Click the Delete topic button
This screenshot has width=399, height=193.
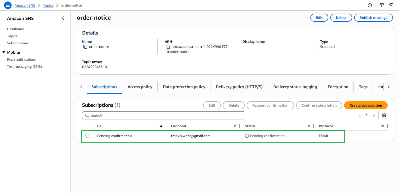coord(341,18)
